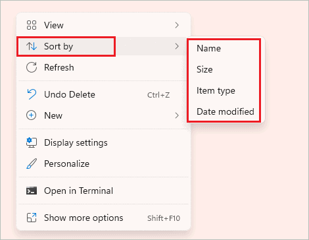Sort by Name in the submenu
This screenshot has height=240, width=309.
[226, 48]
